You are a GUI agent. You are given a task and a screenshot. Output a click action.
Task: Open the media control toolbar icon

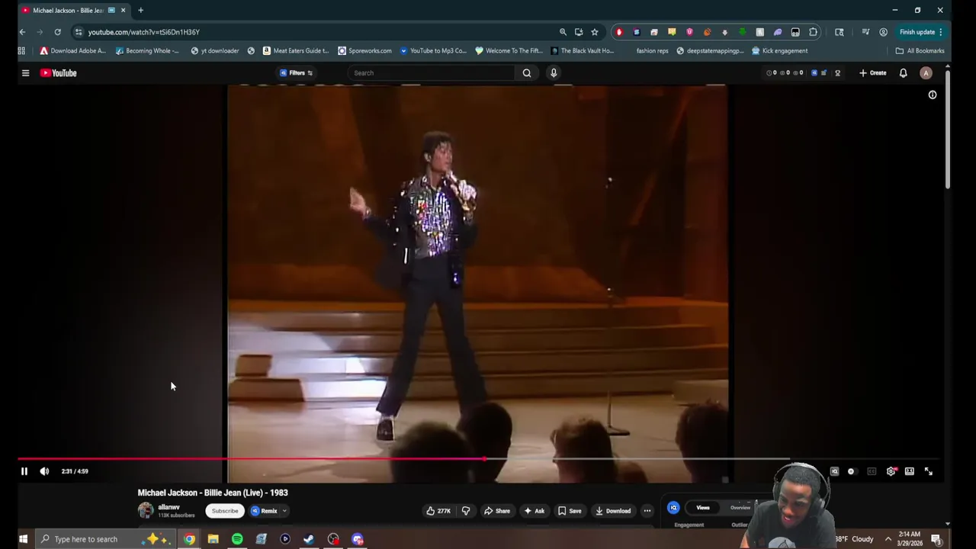(x=865, y=32)
